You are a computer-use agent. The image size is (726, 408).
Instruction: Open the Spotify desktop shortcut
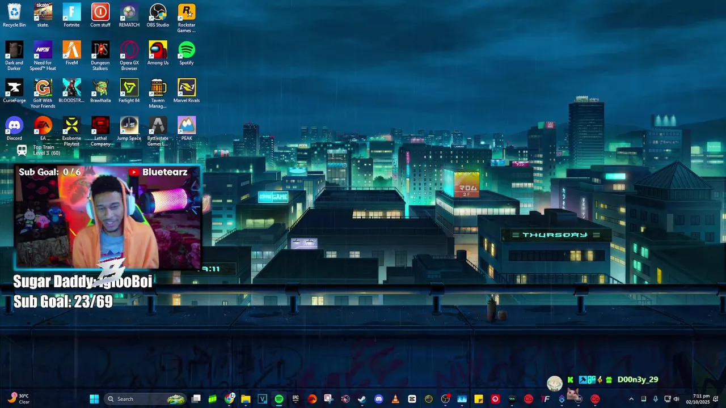pyautogui.click(x=187, y=53)
